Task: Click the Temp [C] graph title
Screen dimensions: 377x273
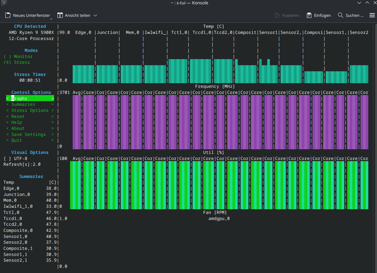Action: click(214, 26)
